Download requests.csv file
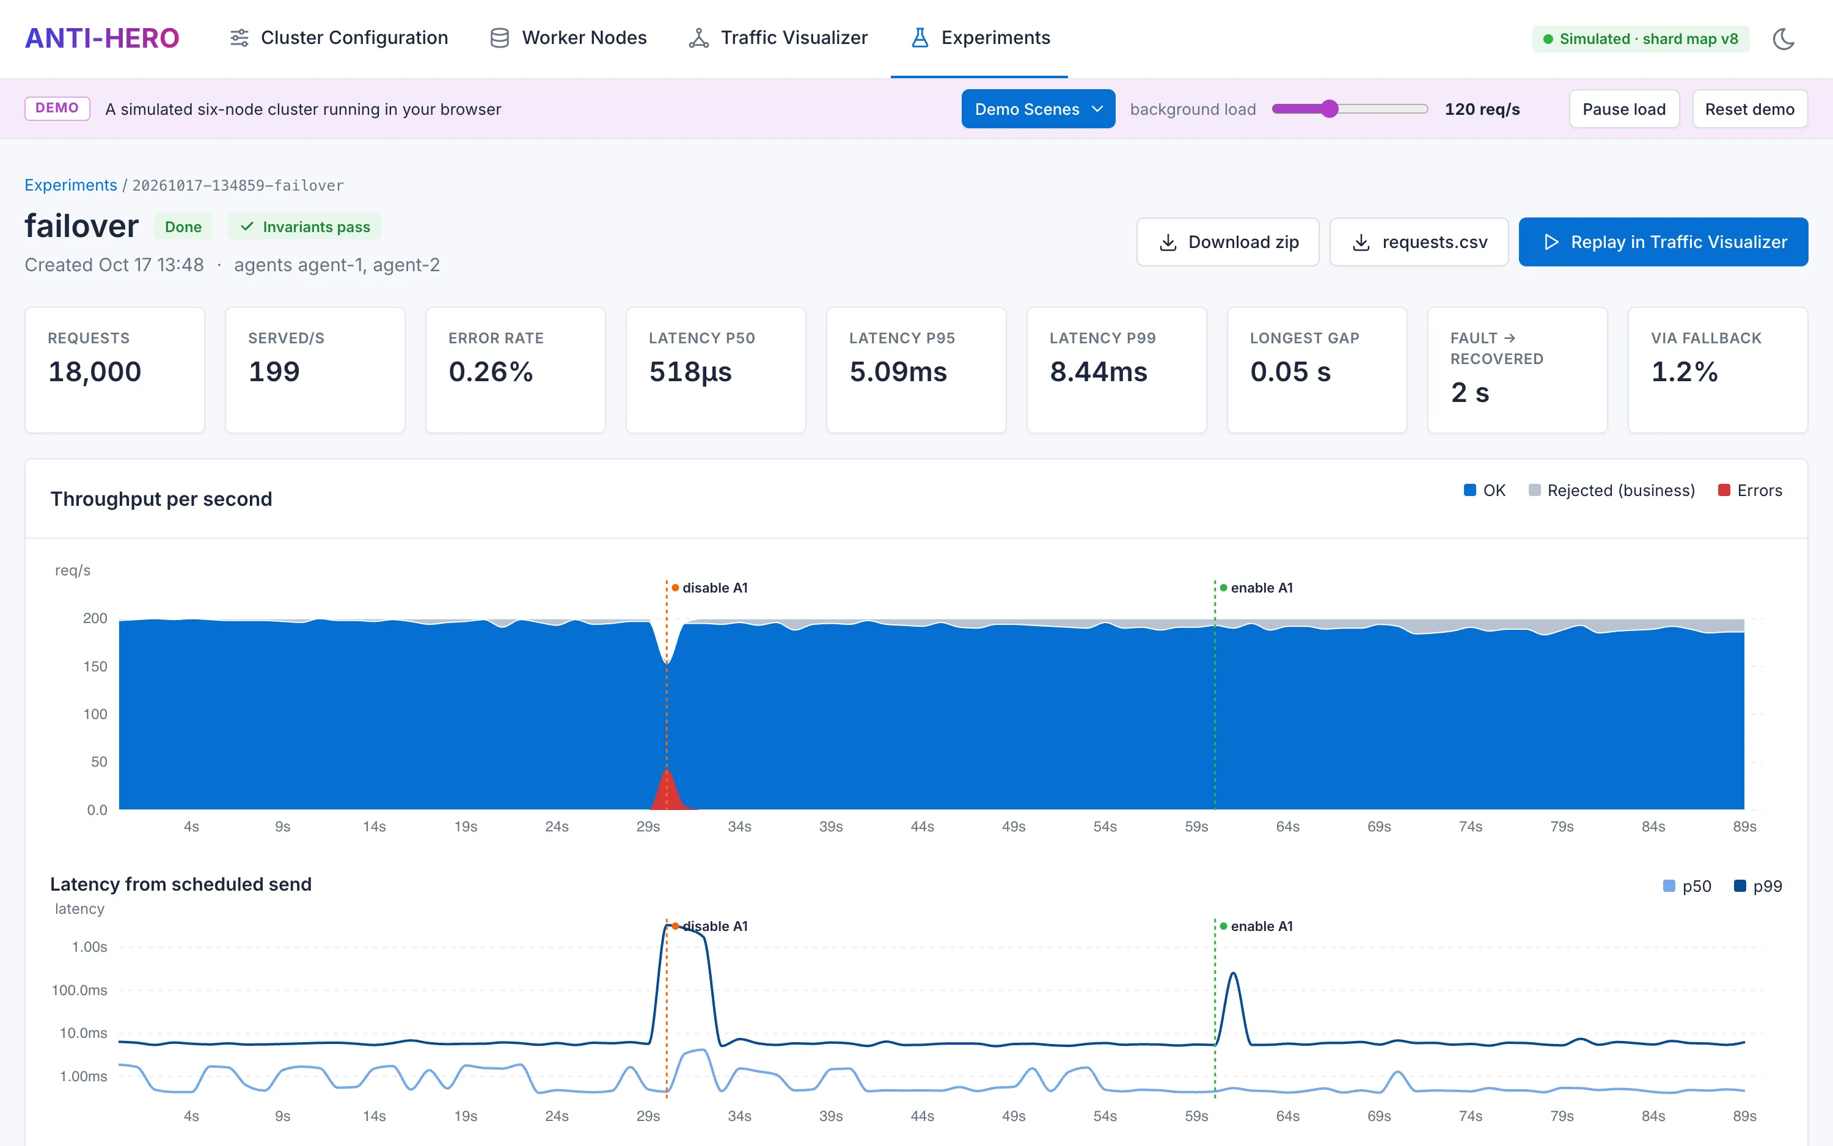This screenshot has width=1833, height=1146. coord(1418,242)
